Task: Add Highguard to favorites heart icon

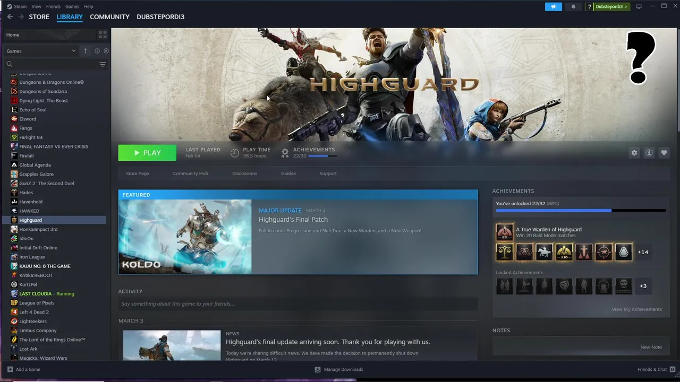Action: click(x=664, y=153)
